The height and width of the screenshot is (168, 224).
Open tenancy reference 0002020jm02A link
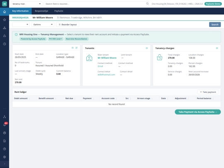[20, 17]
